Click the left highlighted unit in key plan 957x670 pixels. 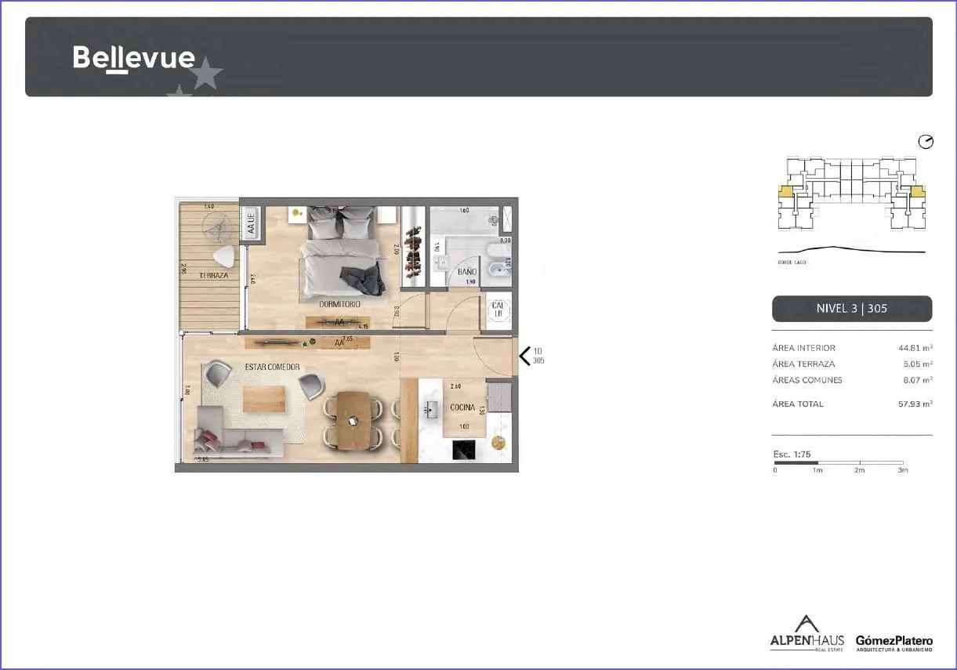(x=785, y=191)
